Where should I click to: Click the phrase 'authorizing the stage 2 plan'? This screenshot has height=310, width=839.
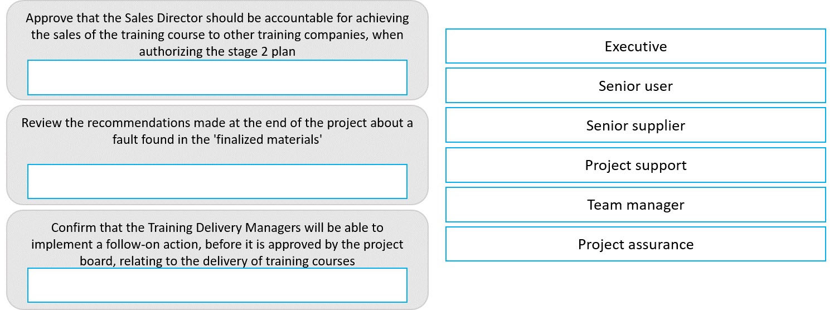pos(217,51)
